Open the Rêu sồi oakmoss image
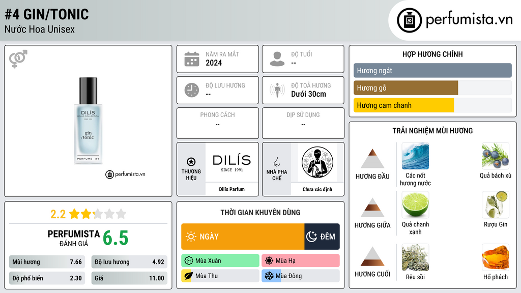 tap(415, 257)
